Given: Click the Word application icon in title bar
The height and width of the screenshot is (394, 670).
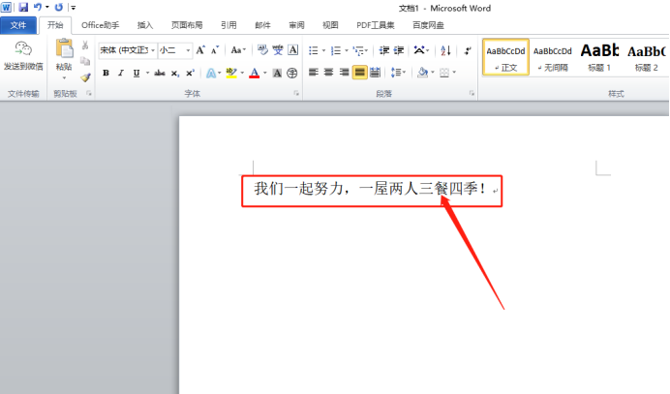Looking at the screenshot, I should [x=6, y=7].
